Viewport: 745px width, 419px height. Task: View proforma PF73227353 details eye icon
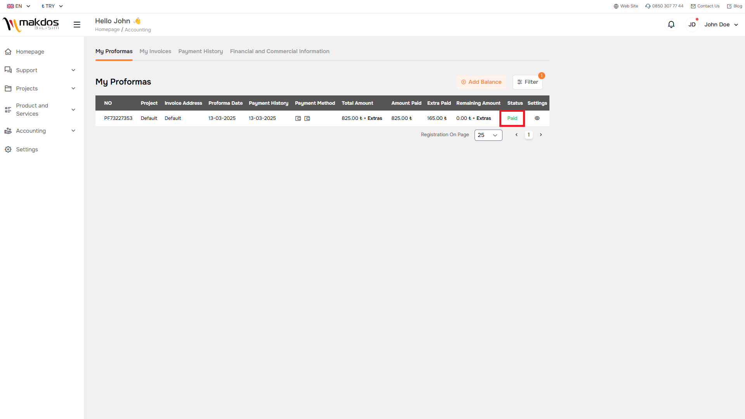tap(537, 118)
